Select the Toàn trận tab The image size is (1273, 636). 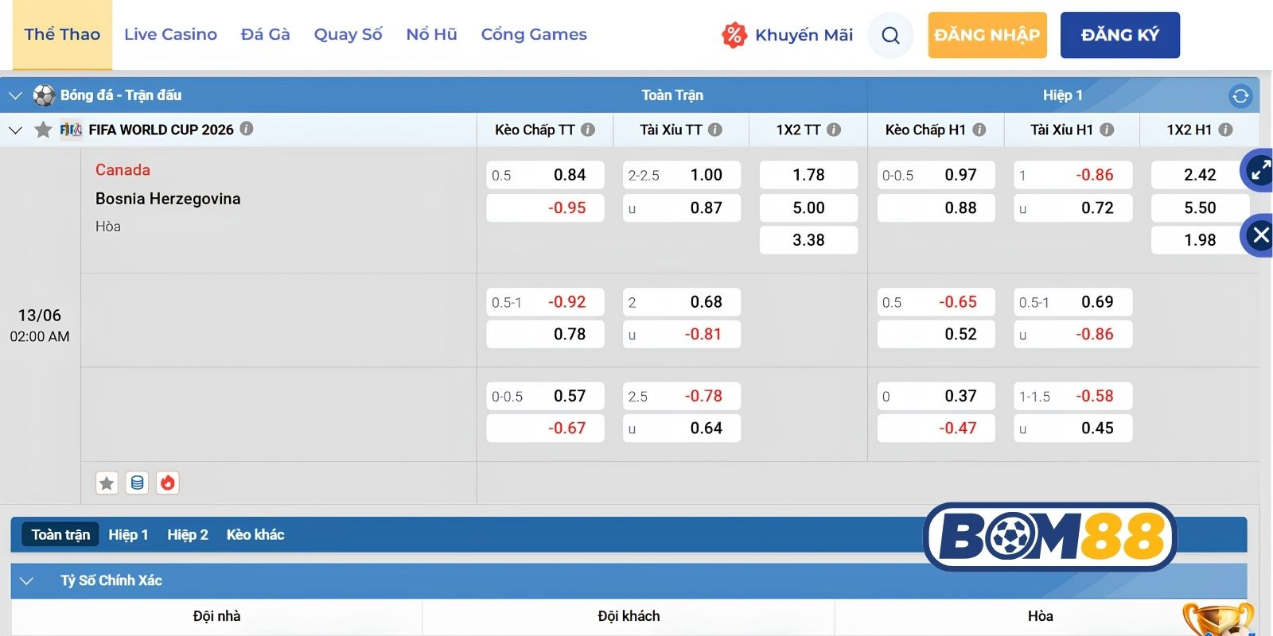point(60,535)
